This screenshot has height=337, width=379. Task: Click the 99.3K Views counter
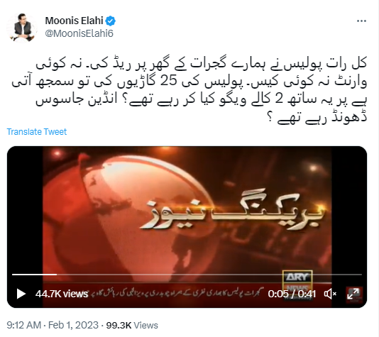tap(132, 325)
